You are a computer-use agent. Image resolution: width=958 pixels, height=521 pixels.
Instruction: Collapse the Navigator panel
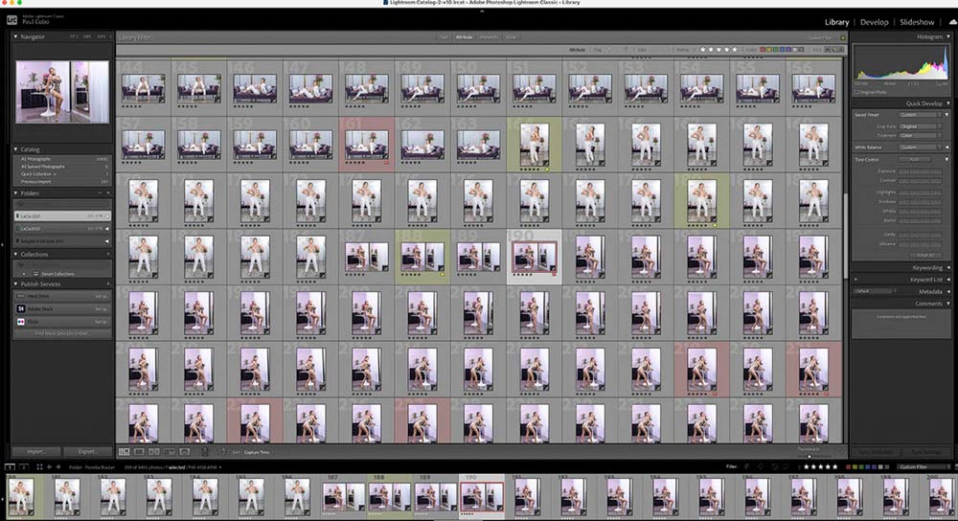pyautogui.click(x=15, y=36)
